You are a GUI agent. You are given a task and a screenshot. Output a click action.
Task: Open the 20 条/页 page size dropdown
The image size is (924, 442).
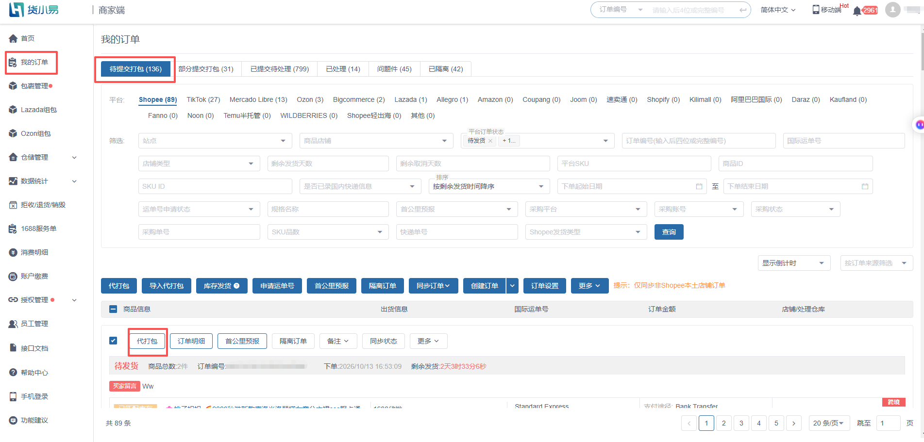click(829, 423)
